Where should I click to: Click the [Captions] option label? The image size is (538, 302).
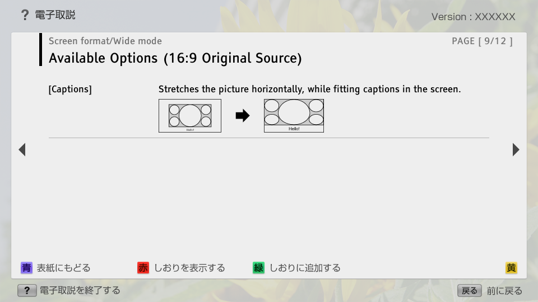tap(70, 89)
